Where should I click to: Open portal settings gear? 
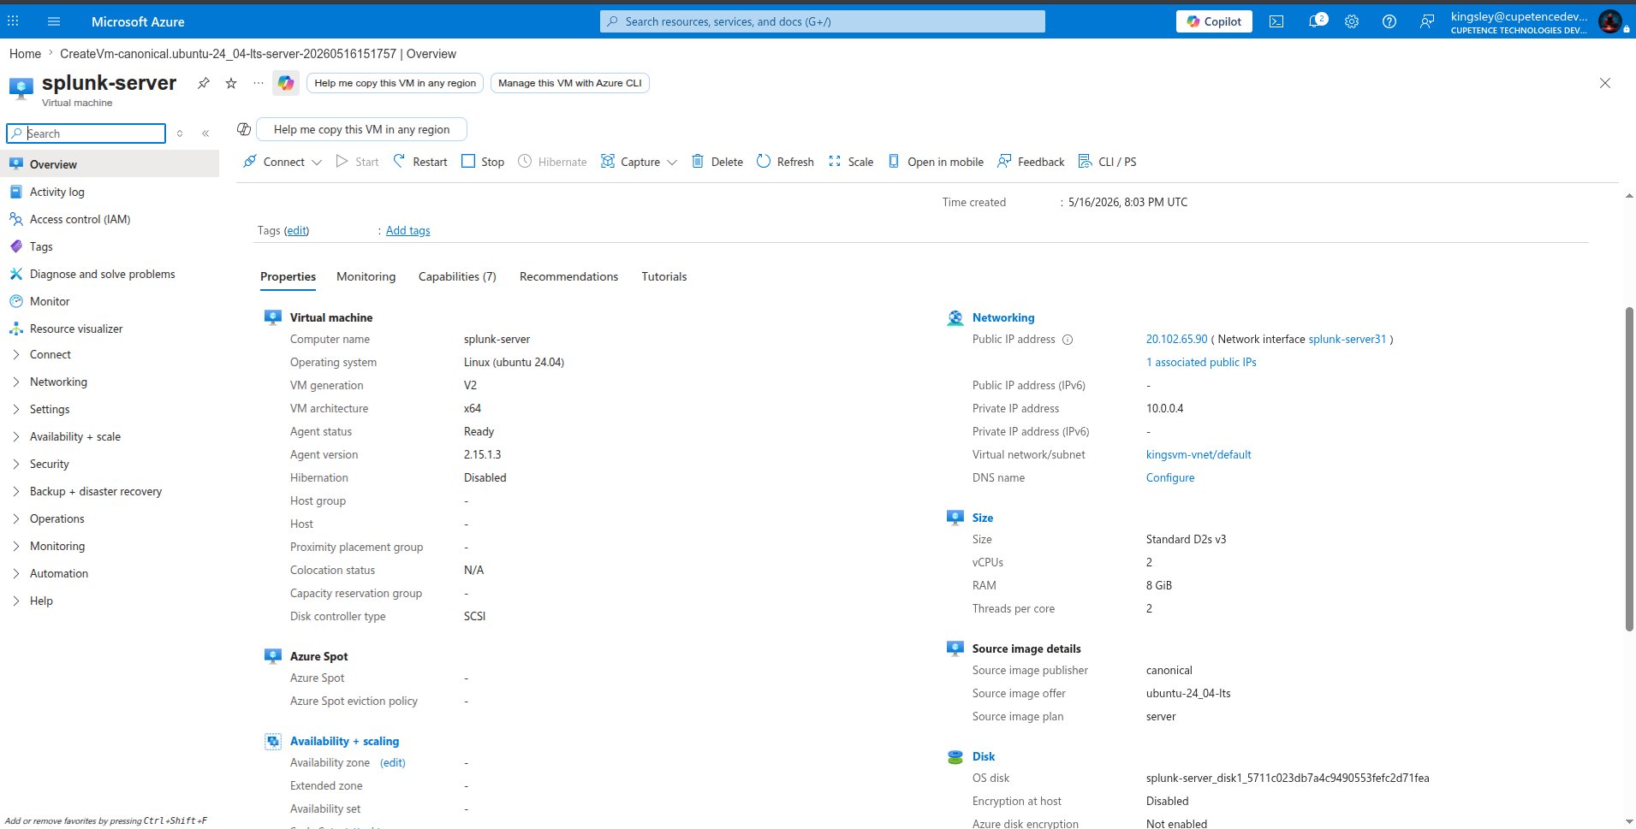pyautogui.click(x=1352, y=21)
